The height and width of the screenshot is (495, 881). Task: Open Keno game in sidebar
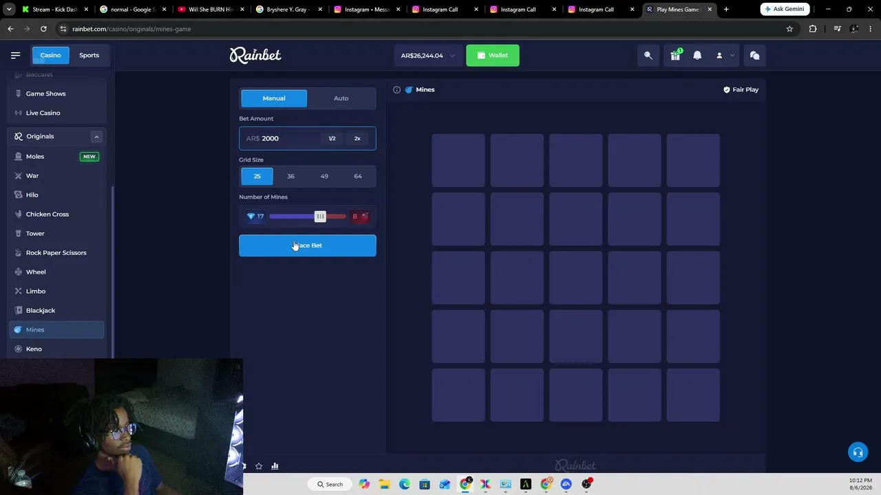pos(57,349)
